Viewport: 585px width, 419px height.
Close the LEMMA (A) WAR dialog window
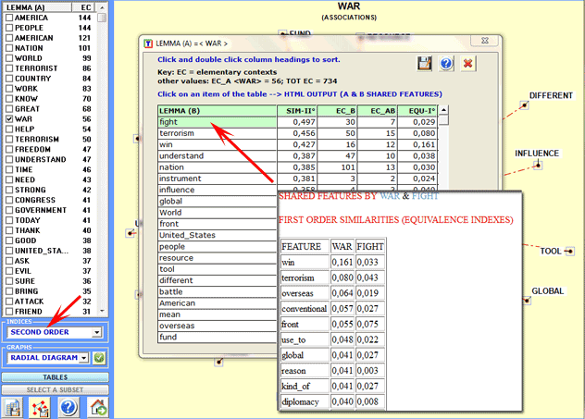click(485, 41)
